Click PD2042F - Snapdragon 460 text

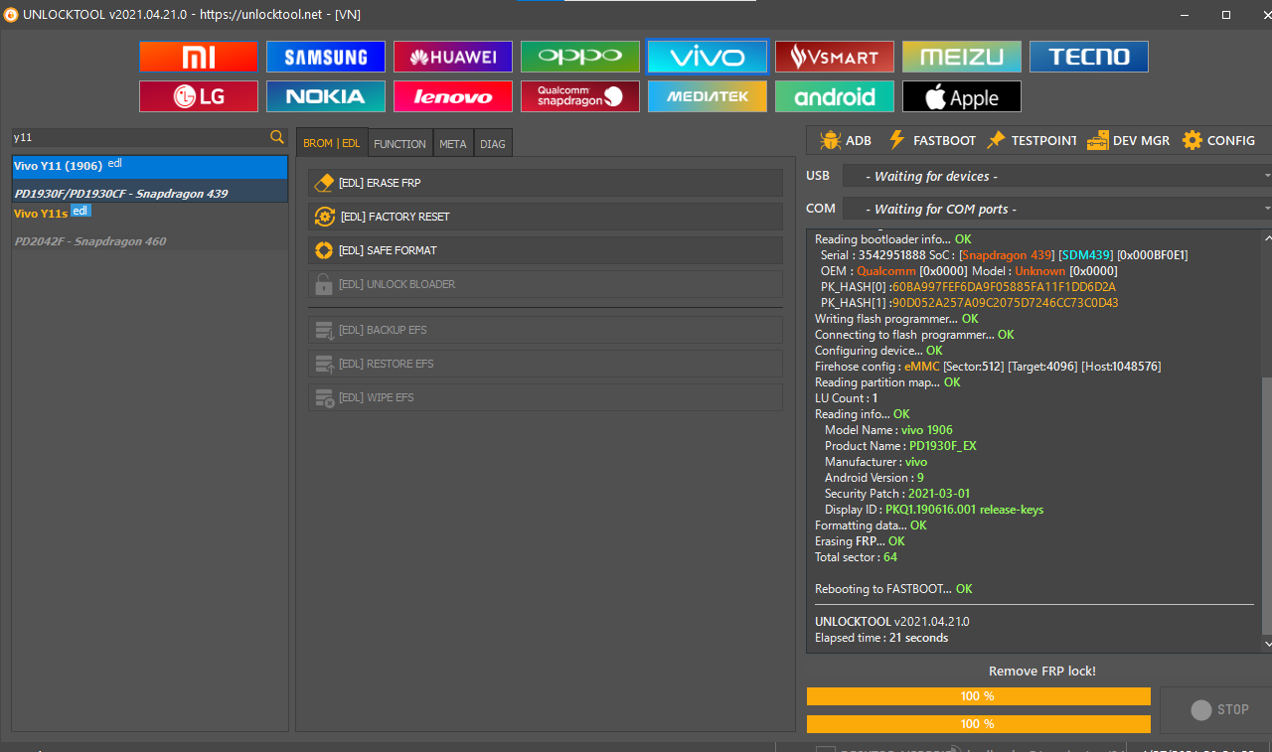[90, 241]
